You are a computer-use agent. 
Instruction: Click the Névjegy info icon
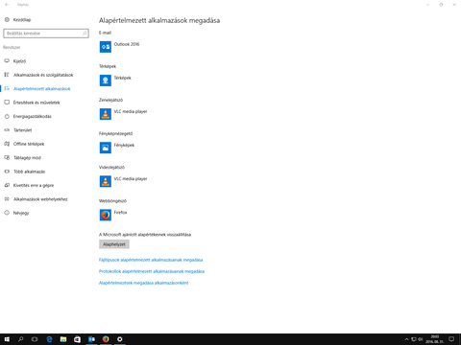7,213
